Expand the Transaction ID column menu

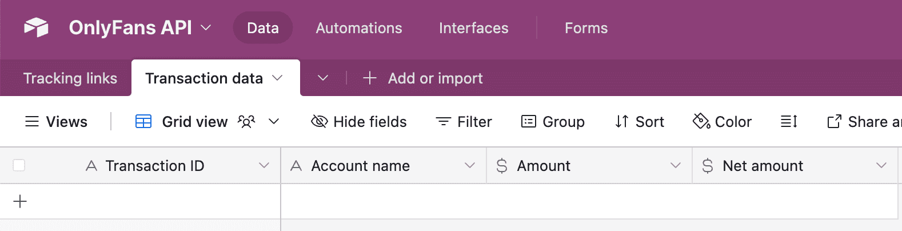point(264,166)
